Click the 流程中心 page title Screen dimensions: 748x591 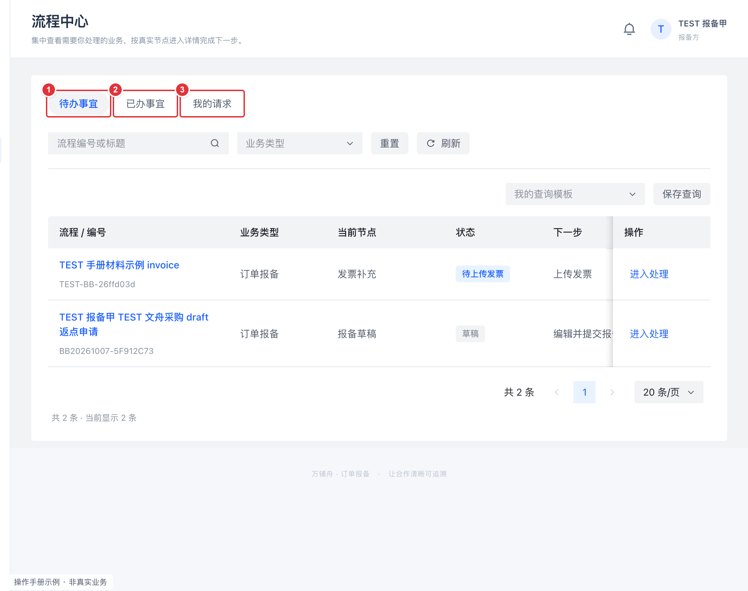click(x=60, y=22)
